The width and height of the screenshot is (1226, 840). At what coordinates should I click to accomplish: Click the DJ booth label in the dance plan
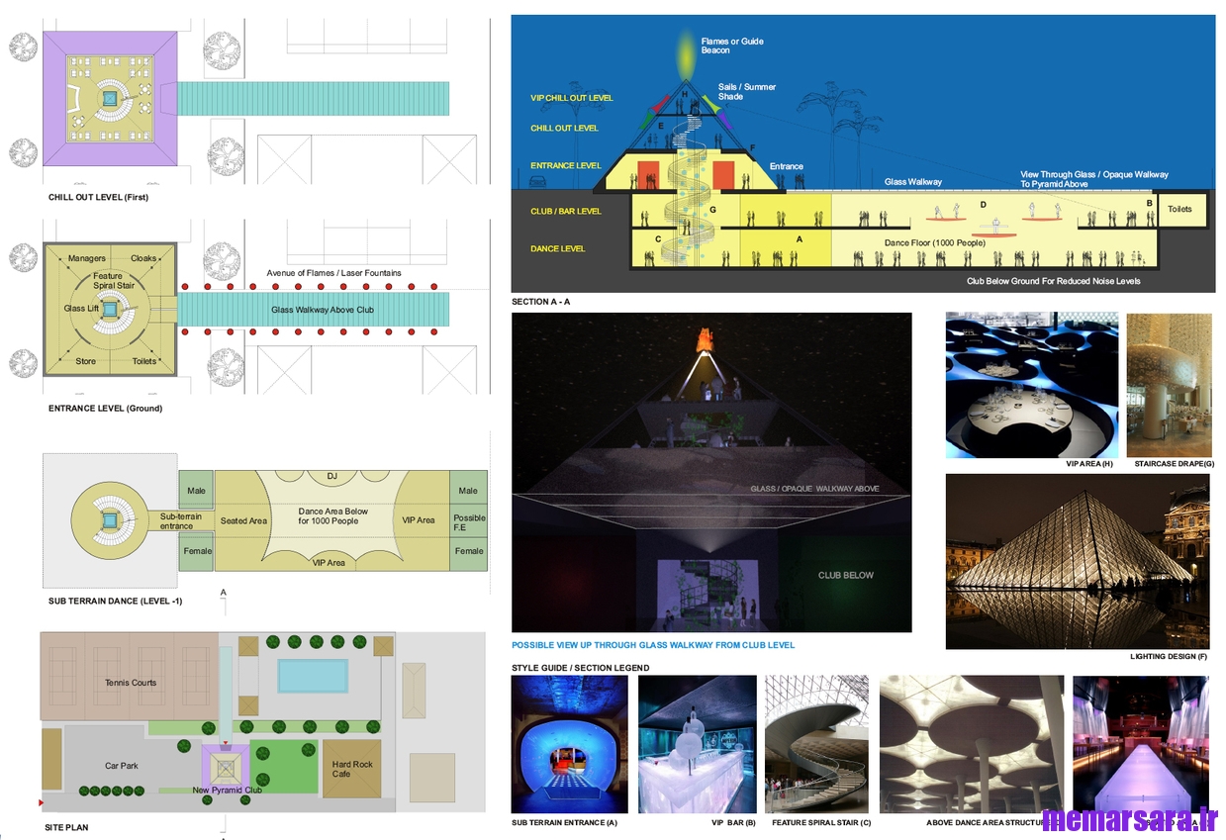point(331,477)
